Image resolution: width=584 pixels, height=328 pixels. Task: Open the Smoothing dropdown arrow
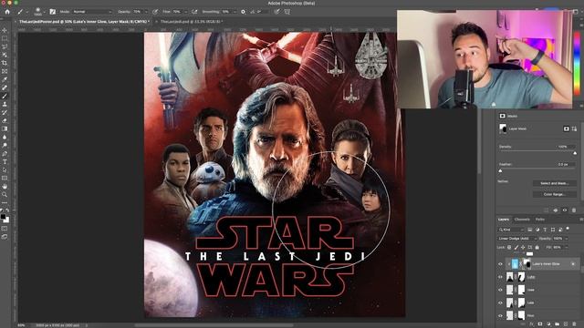click(x=235, y=12)
